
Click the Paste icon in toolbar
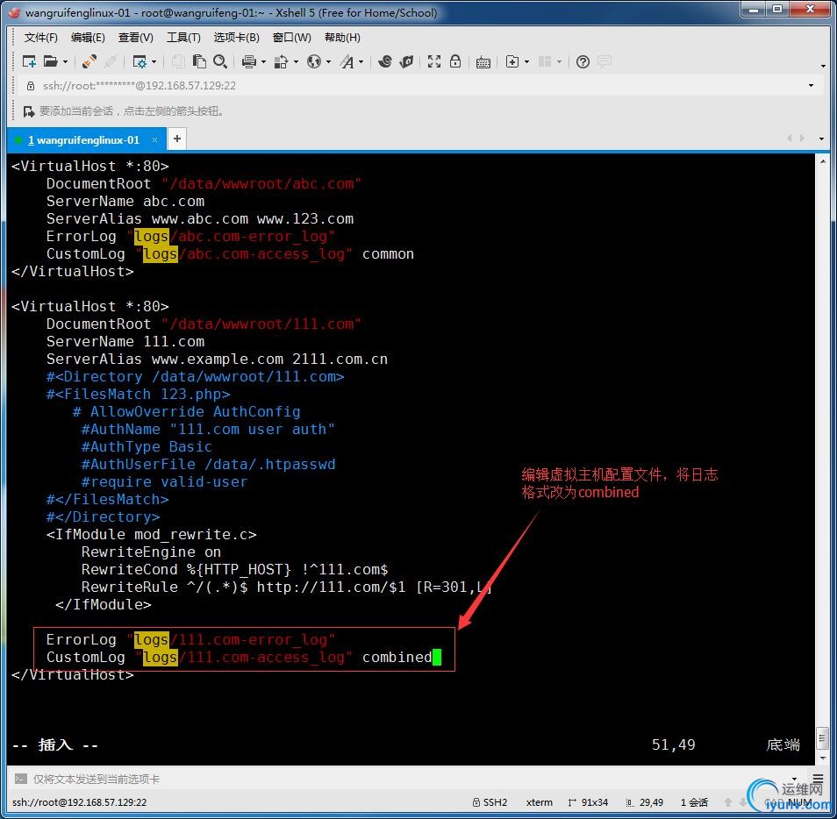point(200,61)
